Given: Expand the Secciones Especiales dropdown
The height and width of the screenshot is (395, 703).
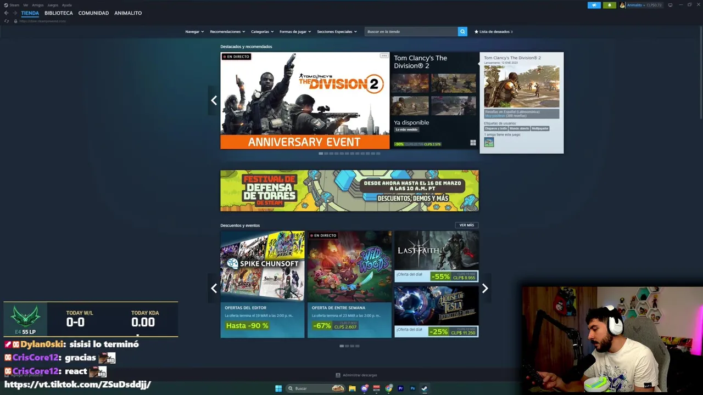Looking at the screenshot, I should [337, 31].
